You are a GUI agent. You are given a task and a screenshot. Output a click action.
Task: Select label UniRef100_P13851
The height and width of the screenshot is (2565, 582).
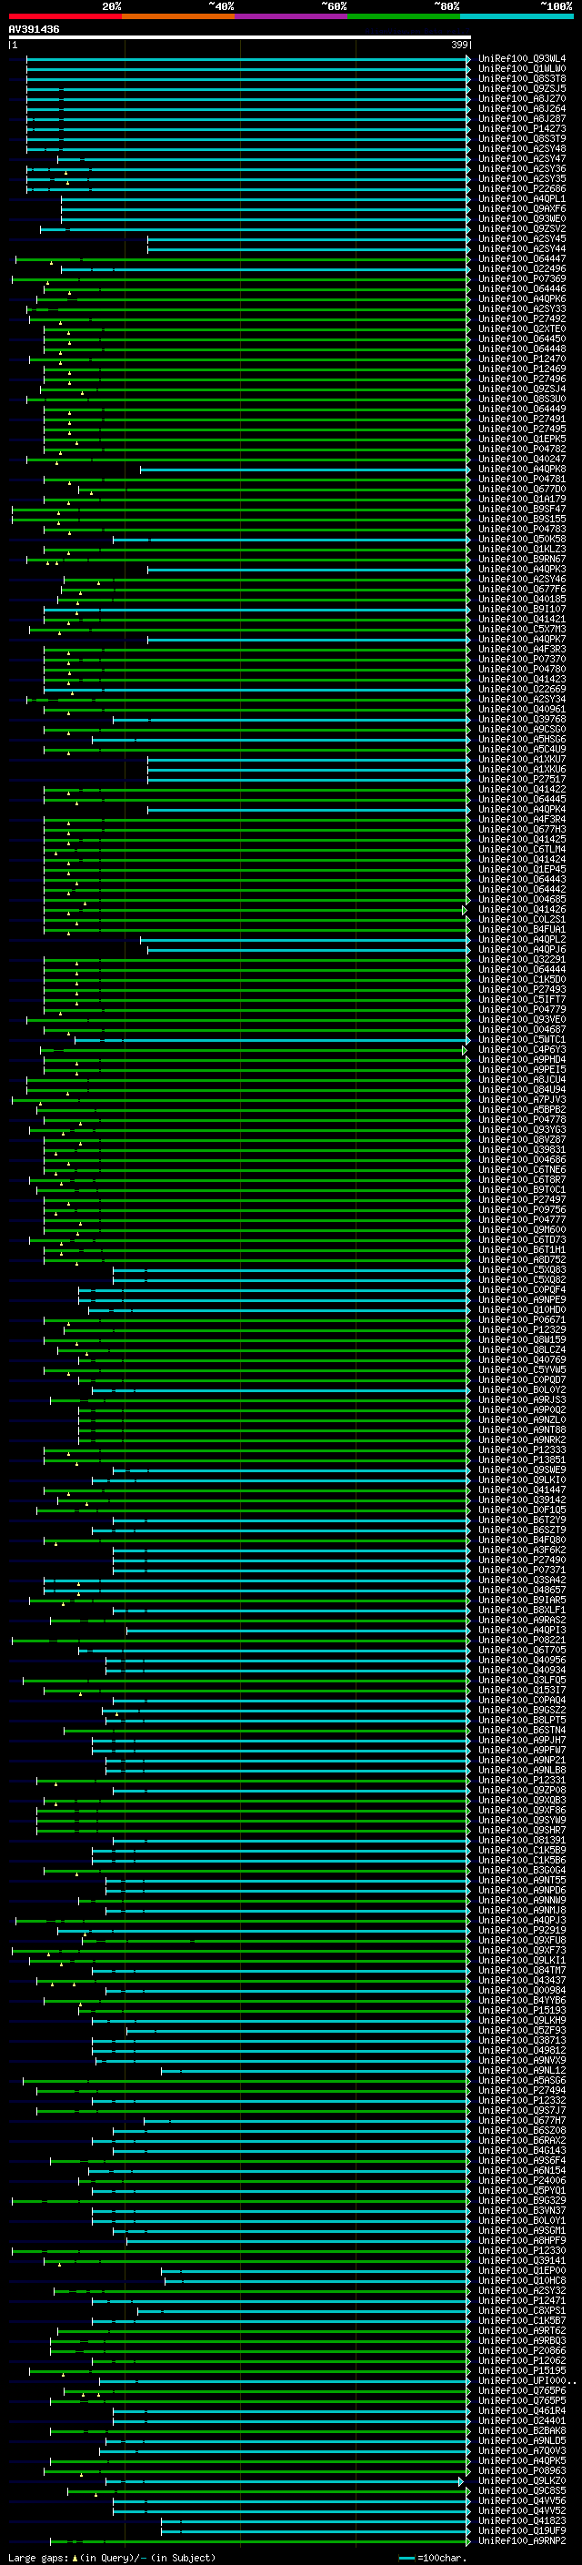522,1459
